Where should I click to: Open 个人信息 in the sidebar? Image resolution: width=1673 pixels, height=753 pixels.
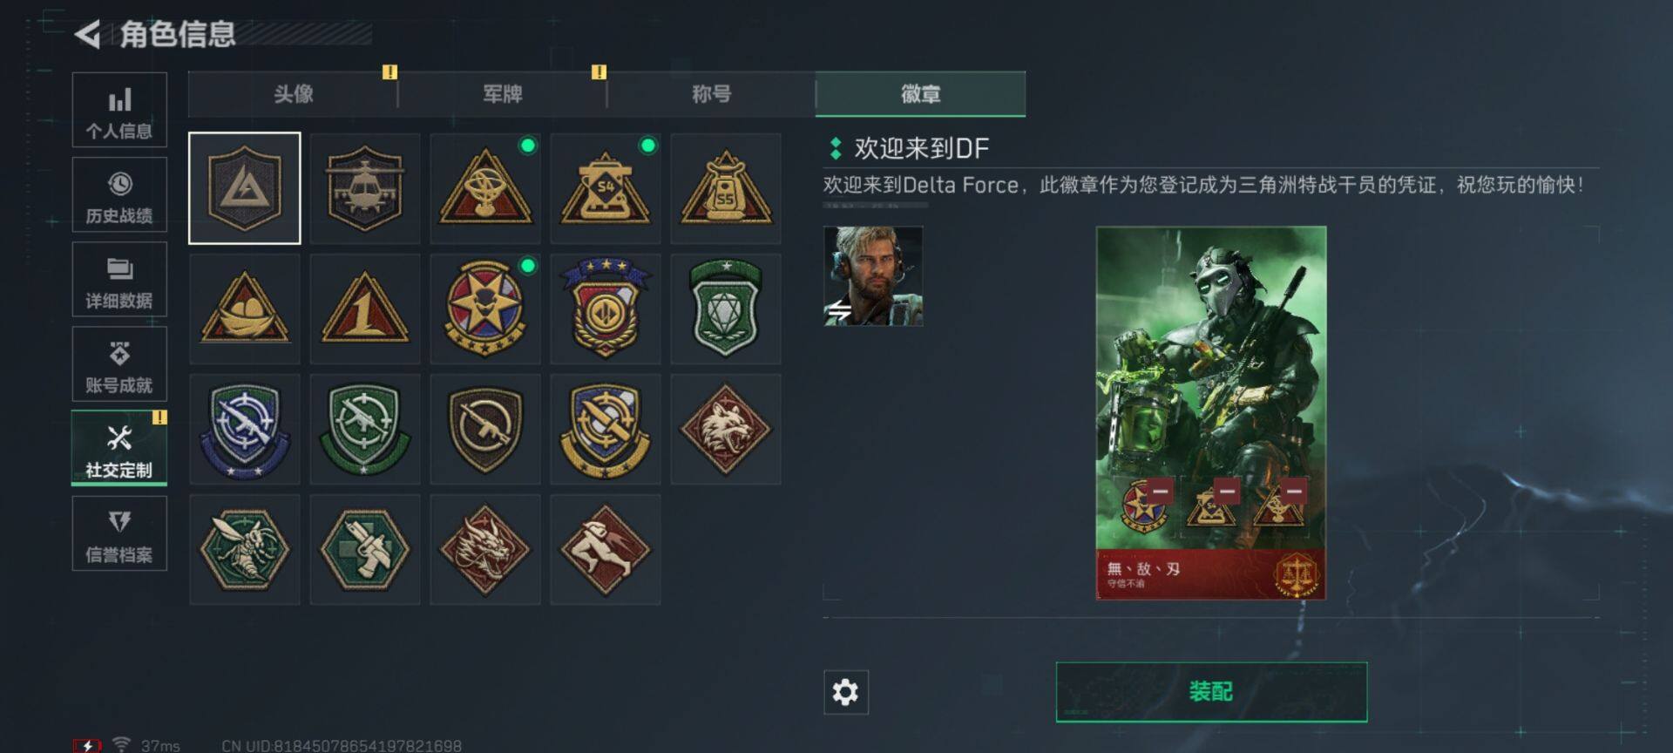[x=119, y=111]
